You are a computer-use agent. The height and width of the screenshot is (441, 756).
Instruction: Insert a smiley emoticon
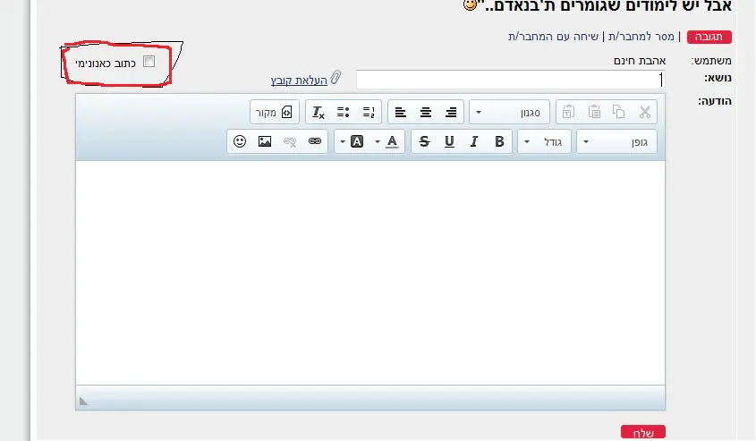(240, 141)
